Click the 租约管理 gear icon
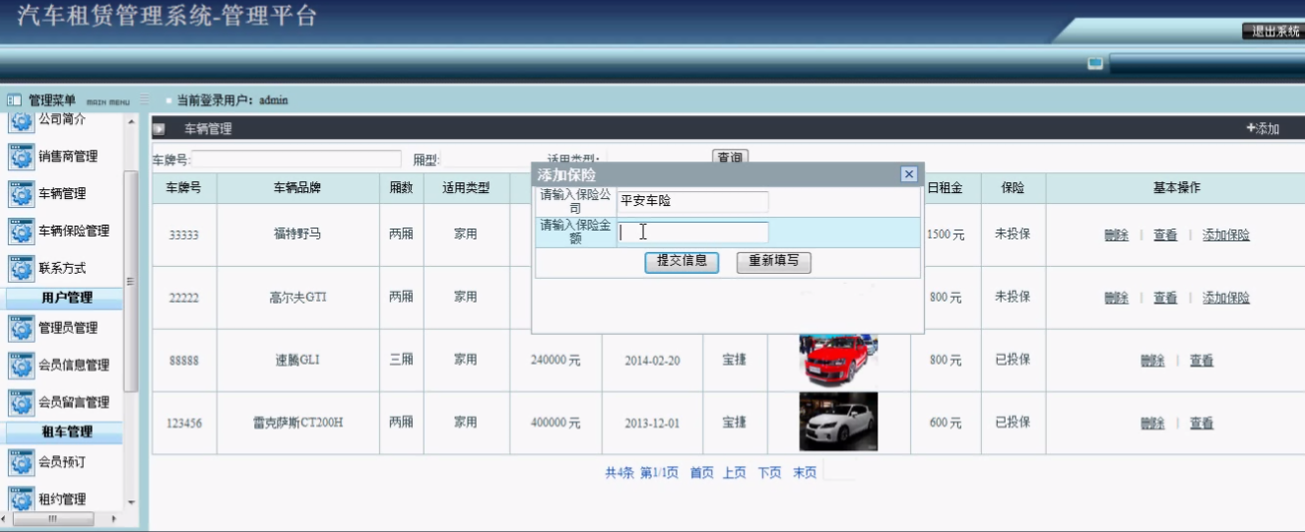 22,499
